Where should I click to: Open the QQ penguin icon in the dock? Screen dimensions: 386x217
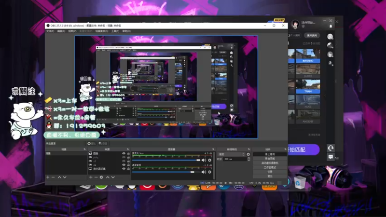pyautogui.click(x=132, y=187)
